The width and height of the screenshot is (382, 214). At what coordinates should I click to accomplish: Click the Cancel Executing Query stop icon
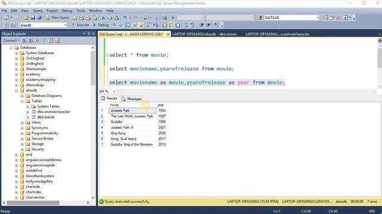114,25
